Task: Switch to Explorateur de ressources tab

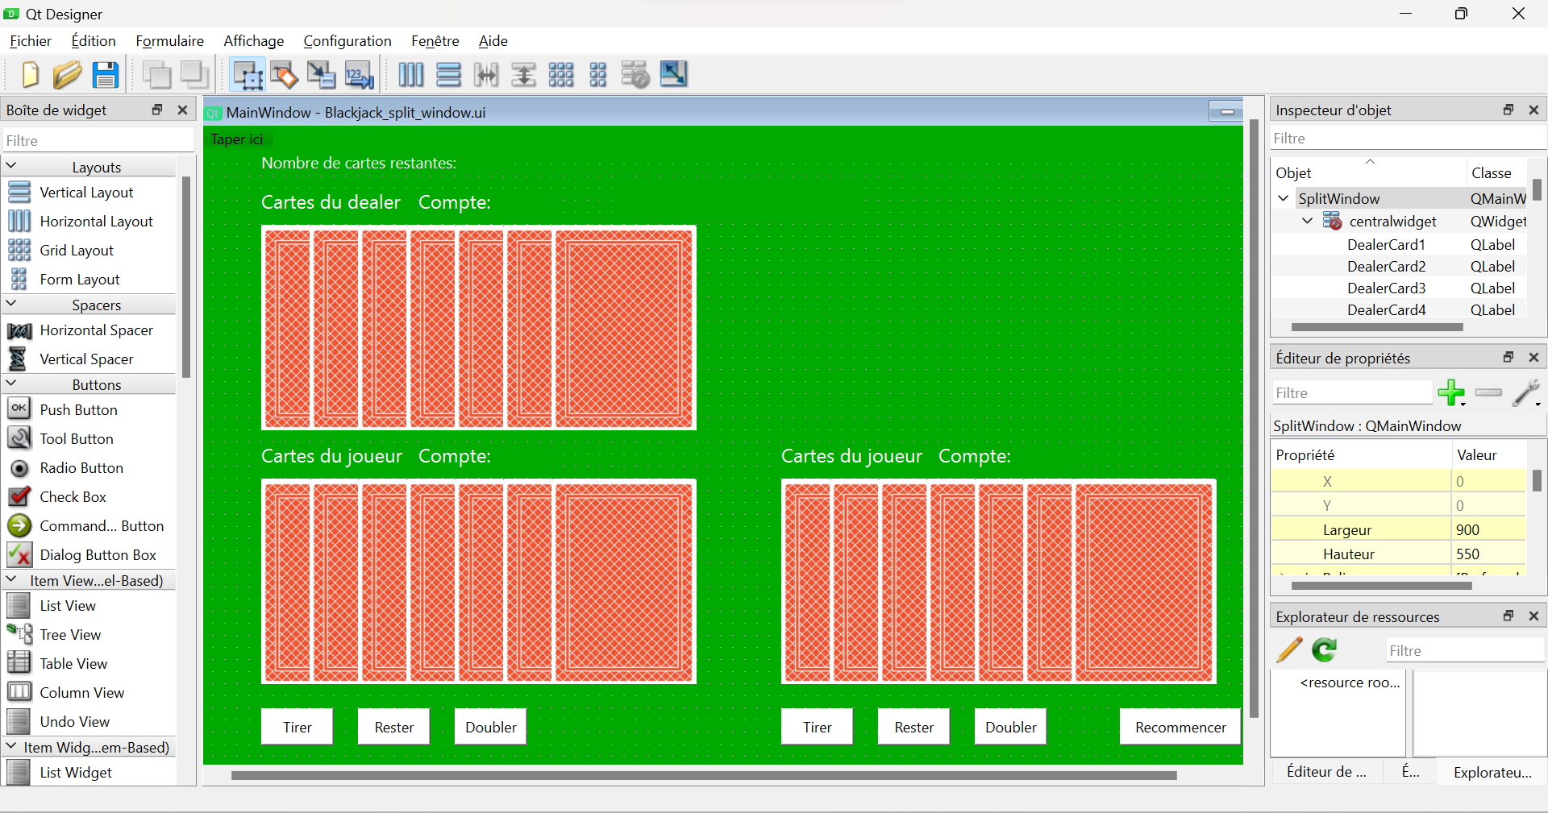Action: [1492, 772]
